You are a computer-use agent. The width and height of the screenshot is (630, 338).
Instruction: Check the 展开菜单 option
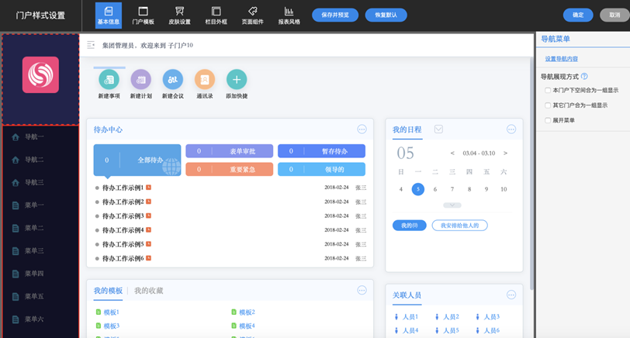[548, 120]
